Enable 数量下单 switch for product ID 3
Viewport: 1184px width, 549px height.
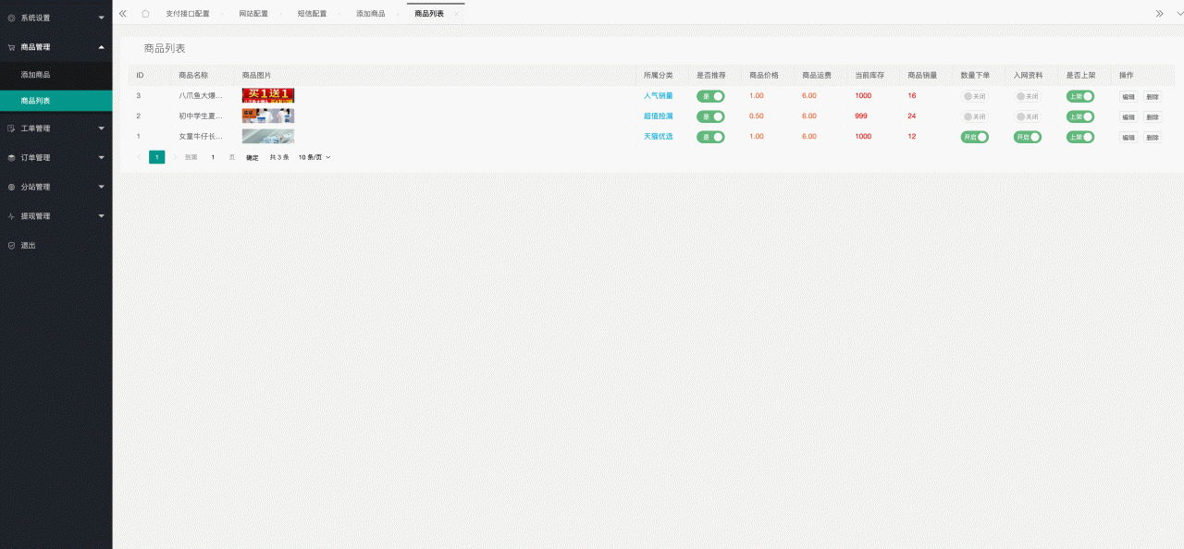point(975,96)
